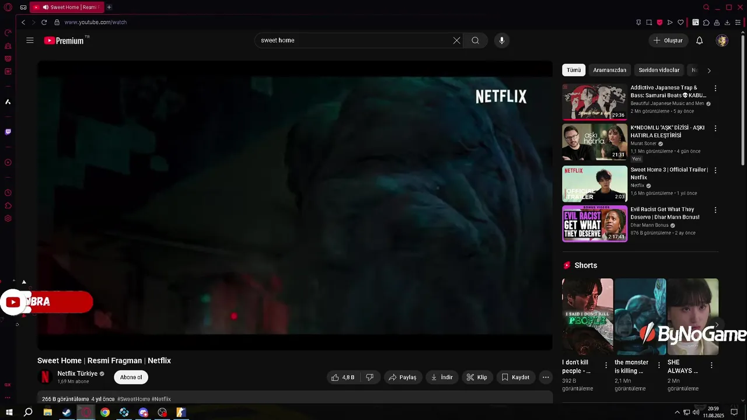Image resolution: width=747 pixels, height=420 pixels.
Task: Open YouTube notifications bell
Action: coord(699,40)
